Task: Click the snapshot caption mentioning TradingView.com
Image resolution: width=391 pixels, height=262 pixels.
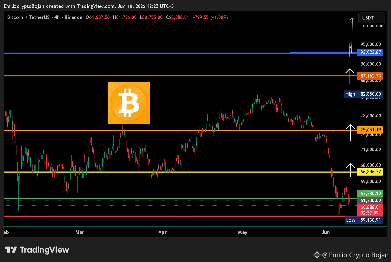Action: 89,6
